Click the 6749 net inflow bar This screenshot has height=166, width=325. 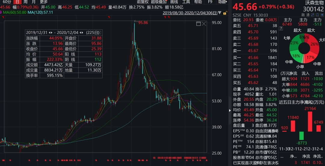pyautogui.click(x=319, y=128)
